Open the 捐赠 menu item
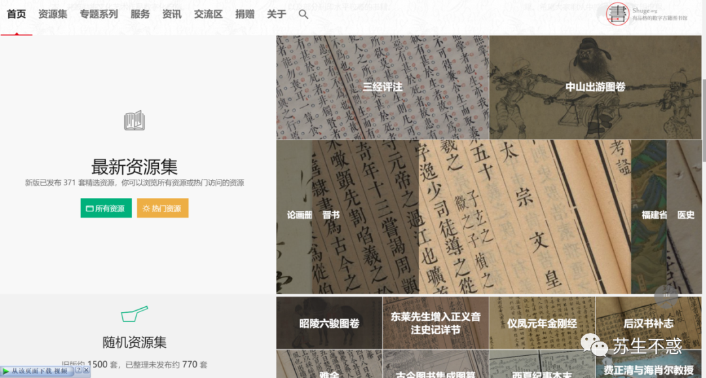The image size is (706, 378). (244, 14)
